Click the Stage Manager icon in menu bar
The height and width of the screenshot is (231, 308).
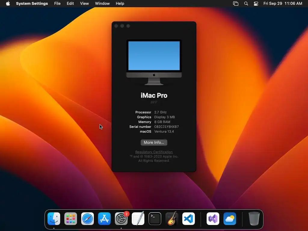coord(236,4)
